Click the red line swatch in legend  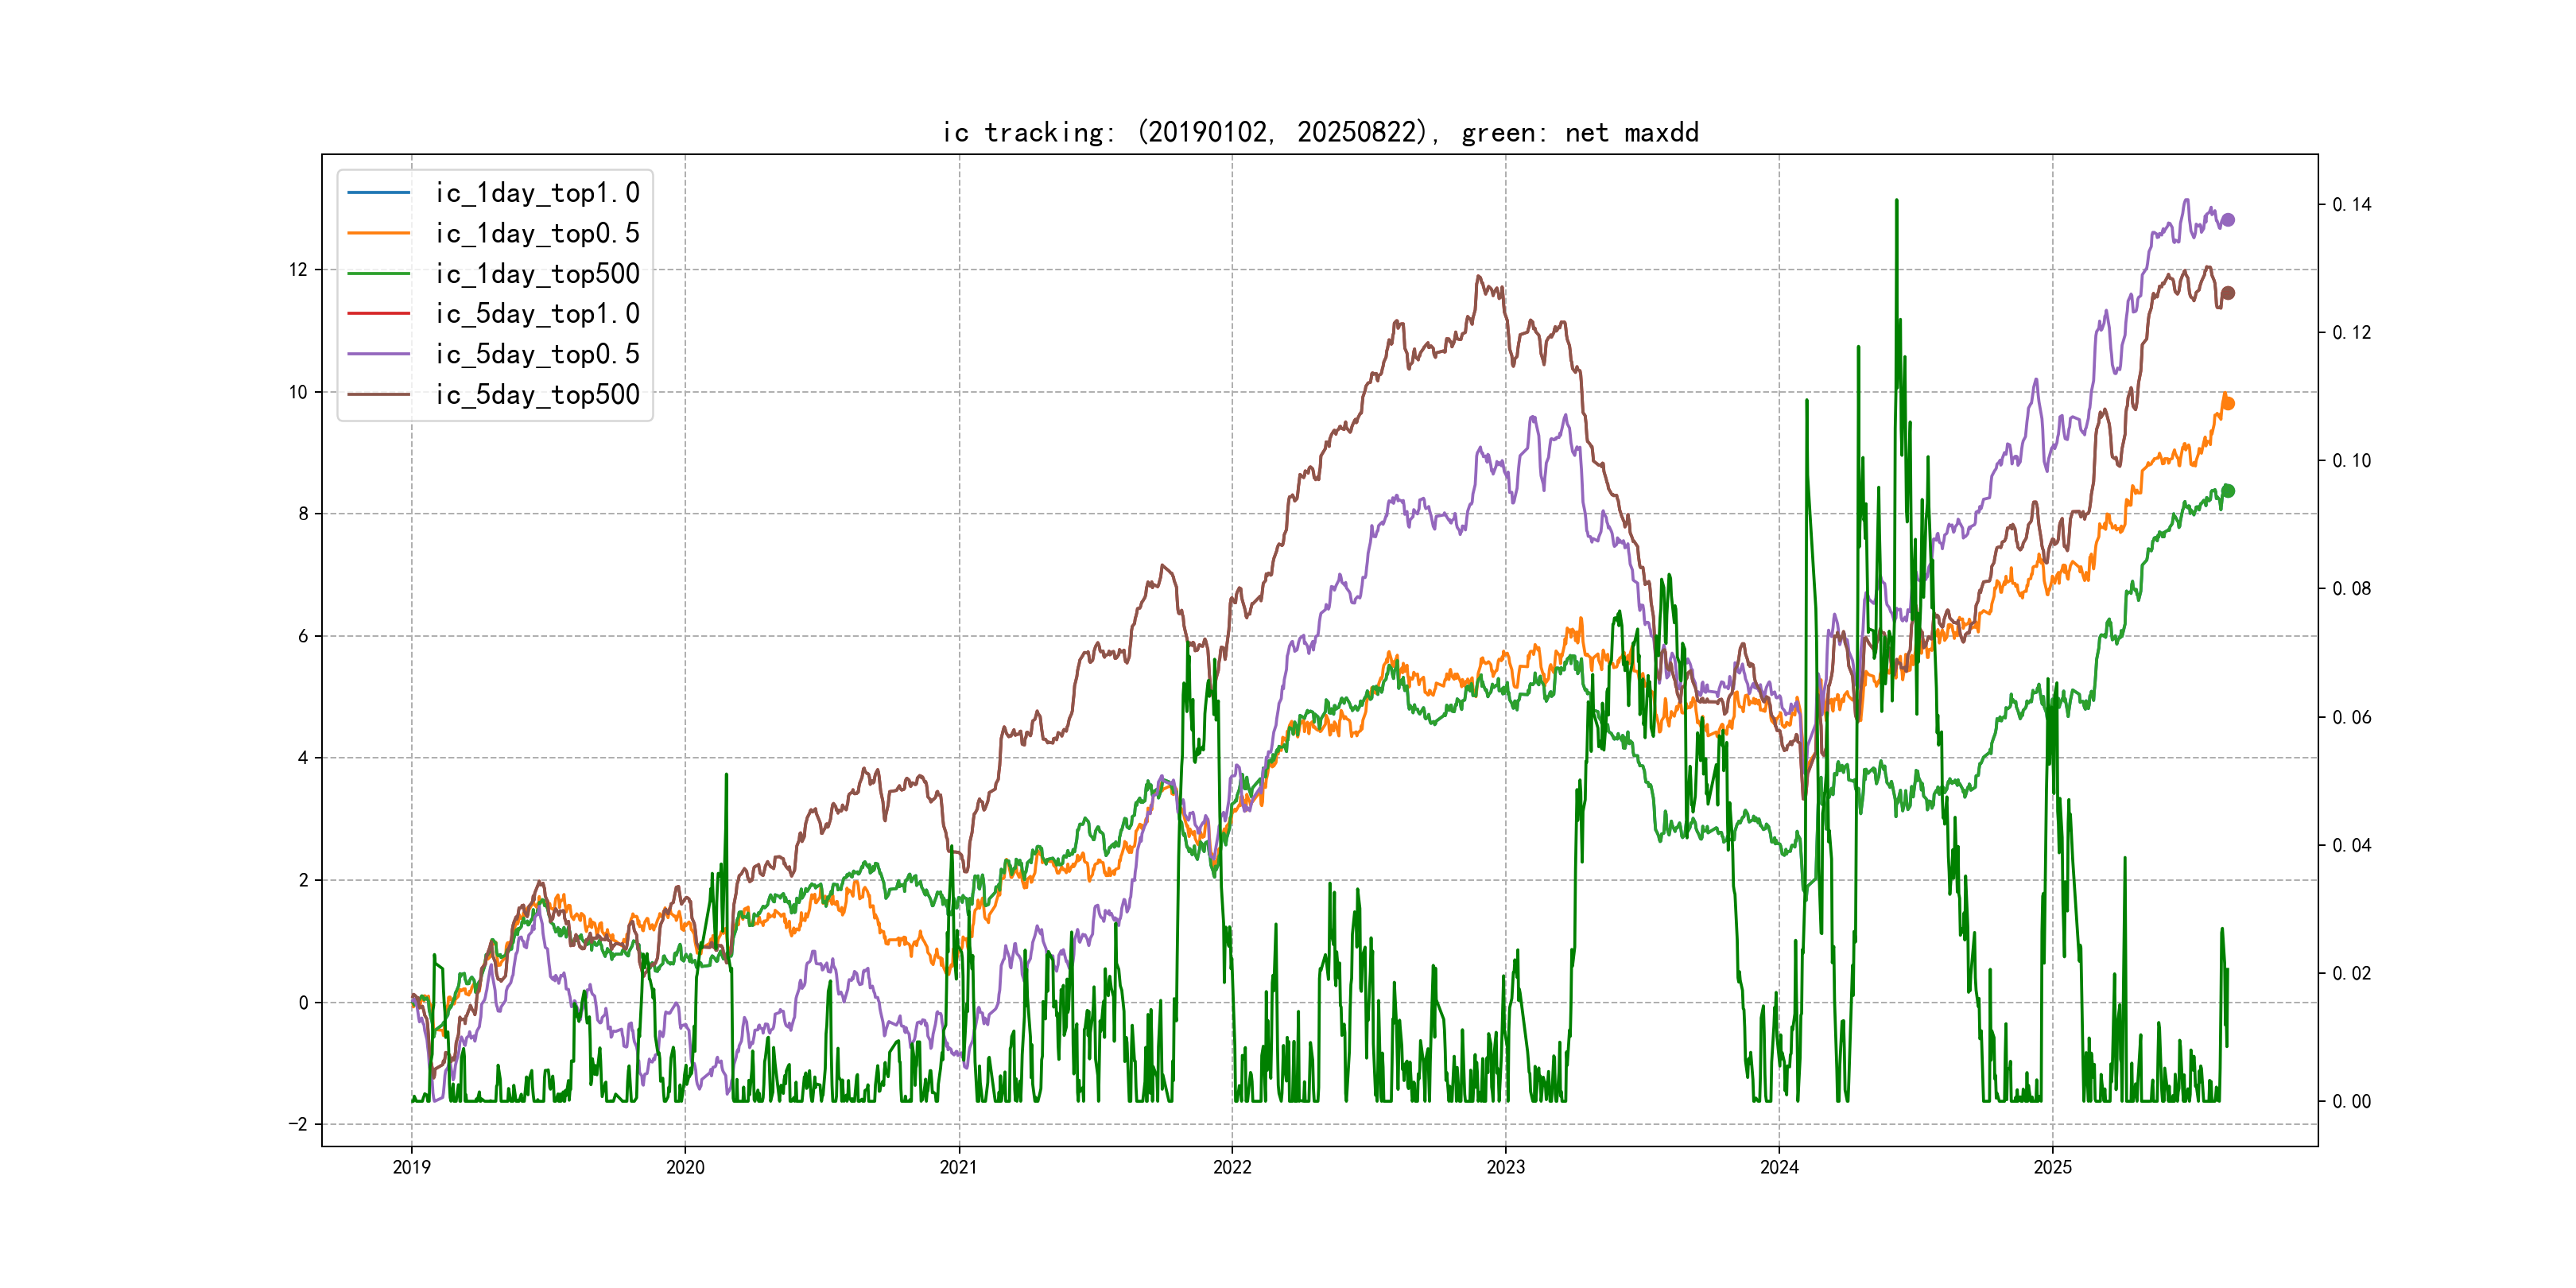pyautogui.click(x=379, y=313)
